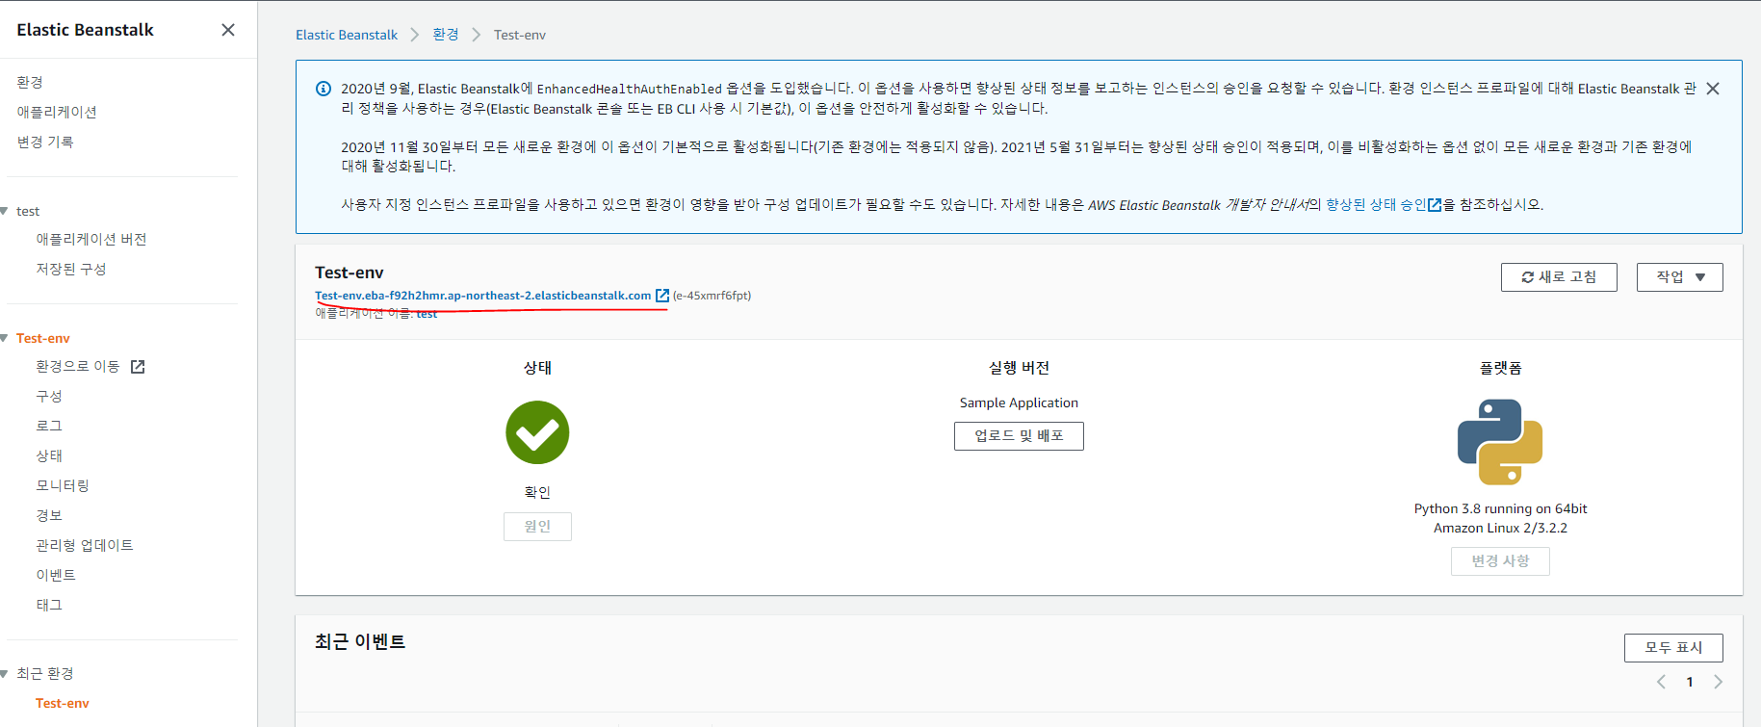The image size is (1761, 727).
Task: Click the info icon in the blue banner
Action: (324, 89)
